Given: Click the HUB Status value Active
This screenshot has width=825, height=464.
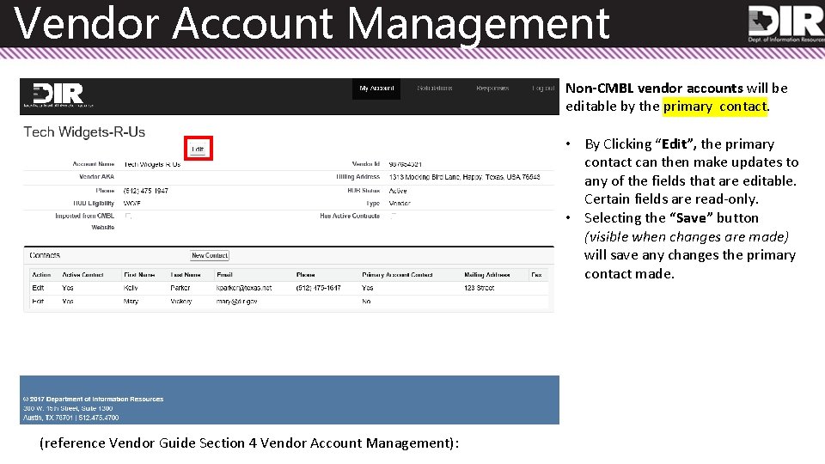Looking at the screenshot, I should coord(398,191).
